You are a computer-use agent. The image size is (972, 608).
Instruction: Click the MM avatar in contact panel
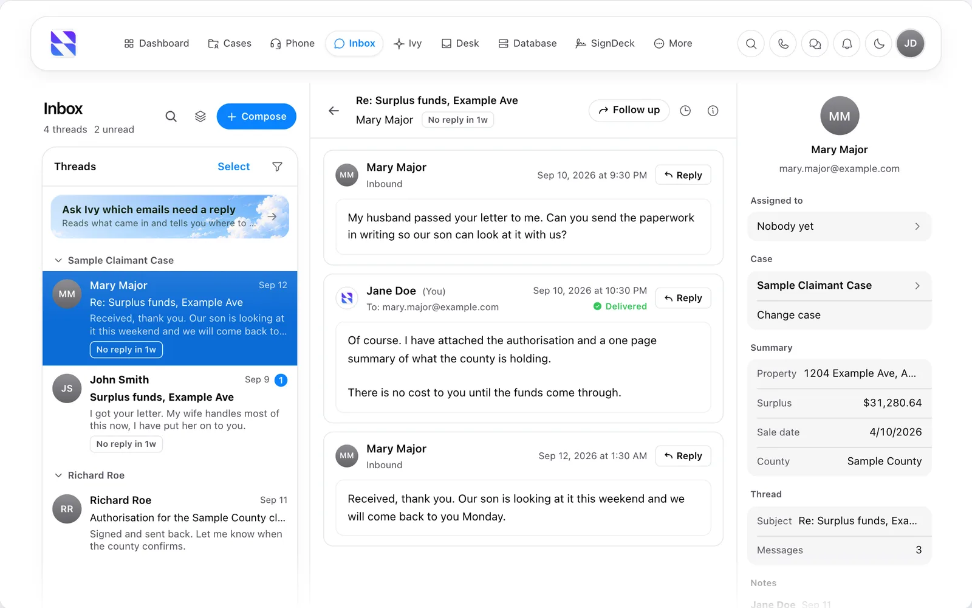[x=840, y=116]
